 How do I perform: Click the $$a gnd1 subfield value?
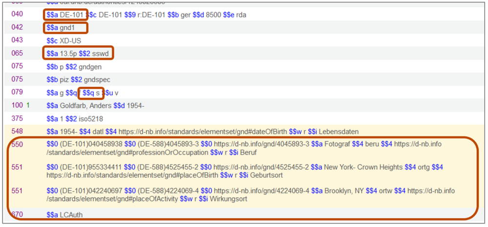[65, 28]
